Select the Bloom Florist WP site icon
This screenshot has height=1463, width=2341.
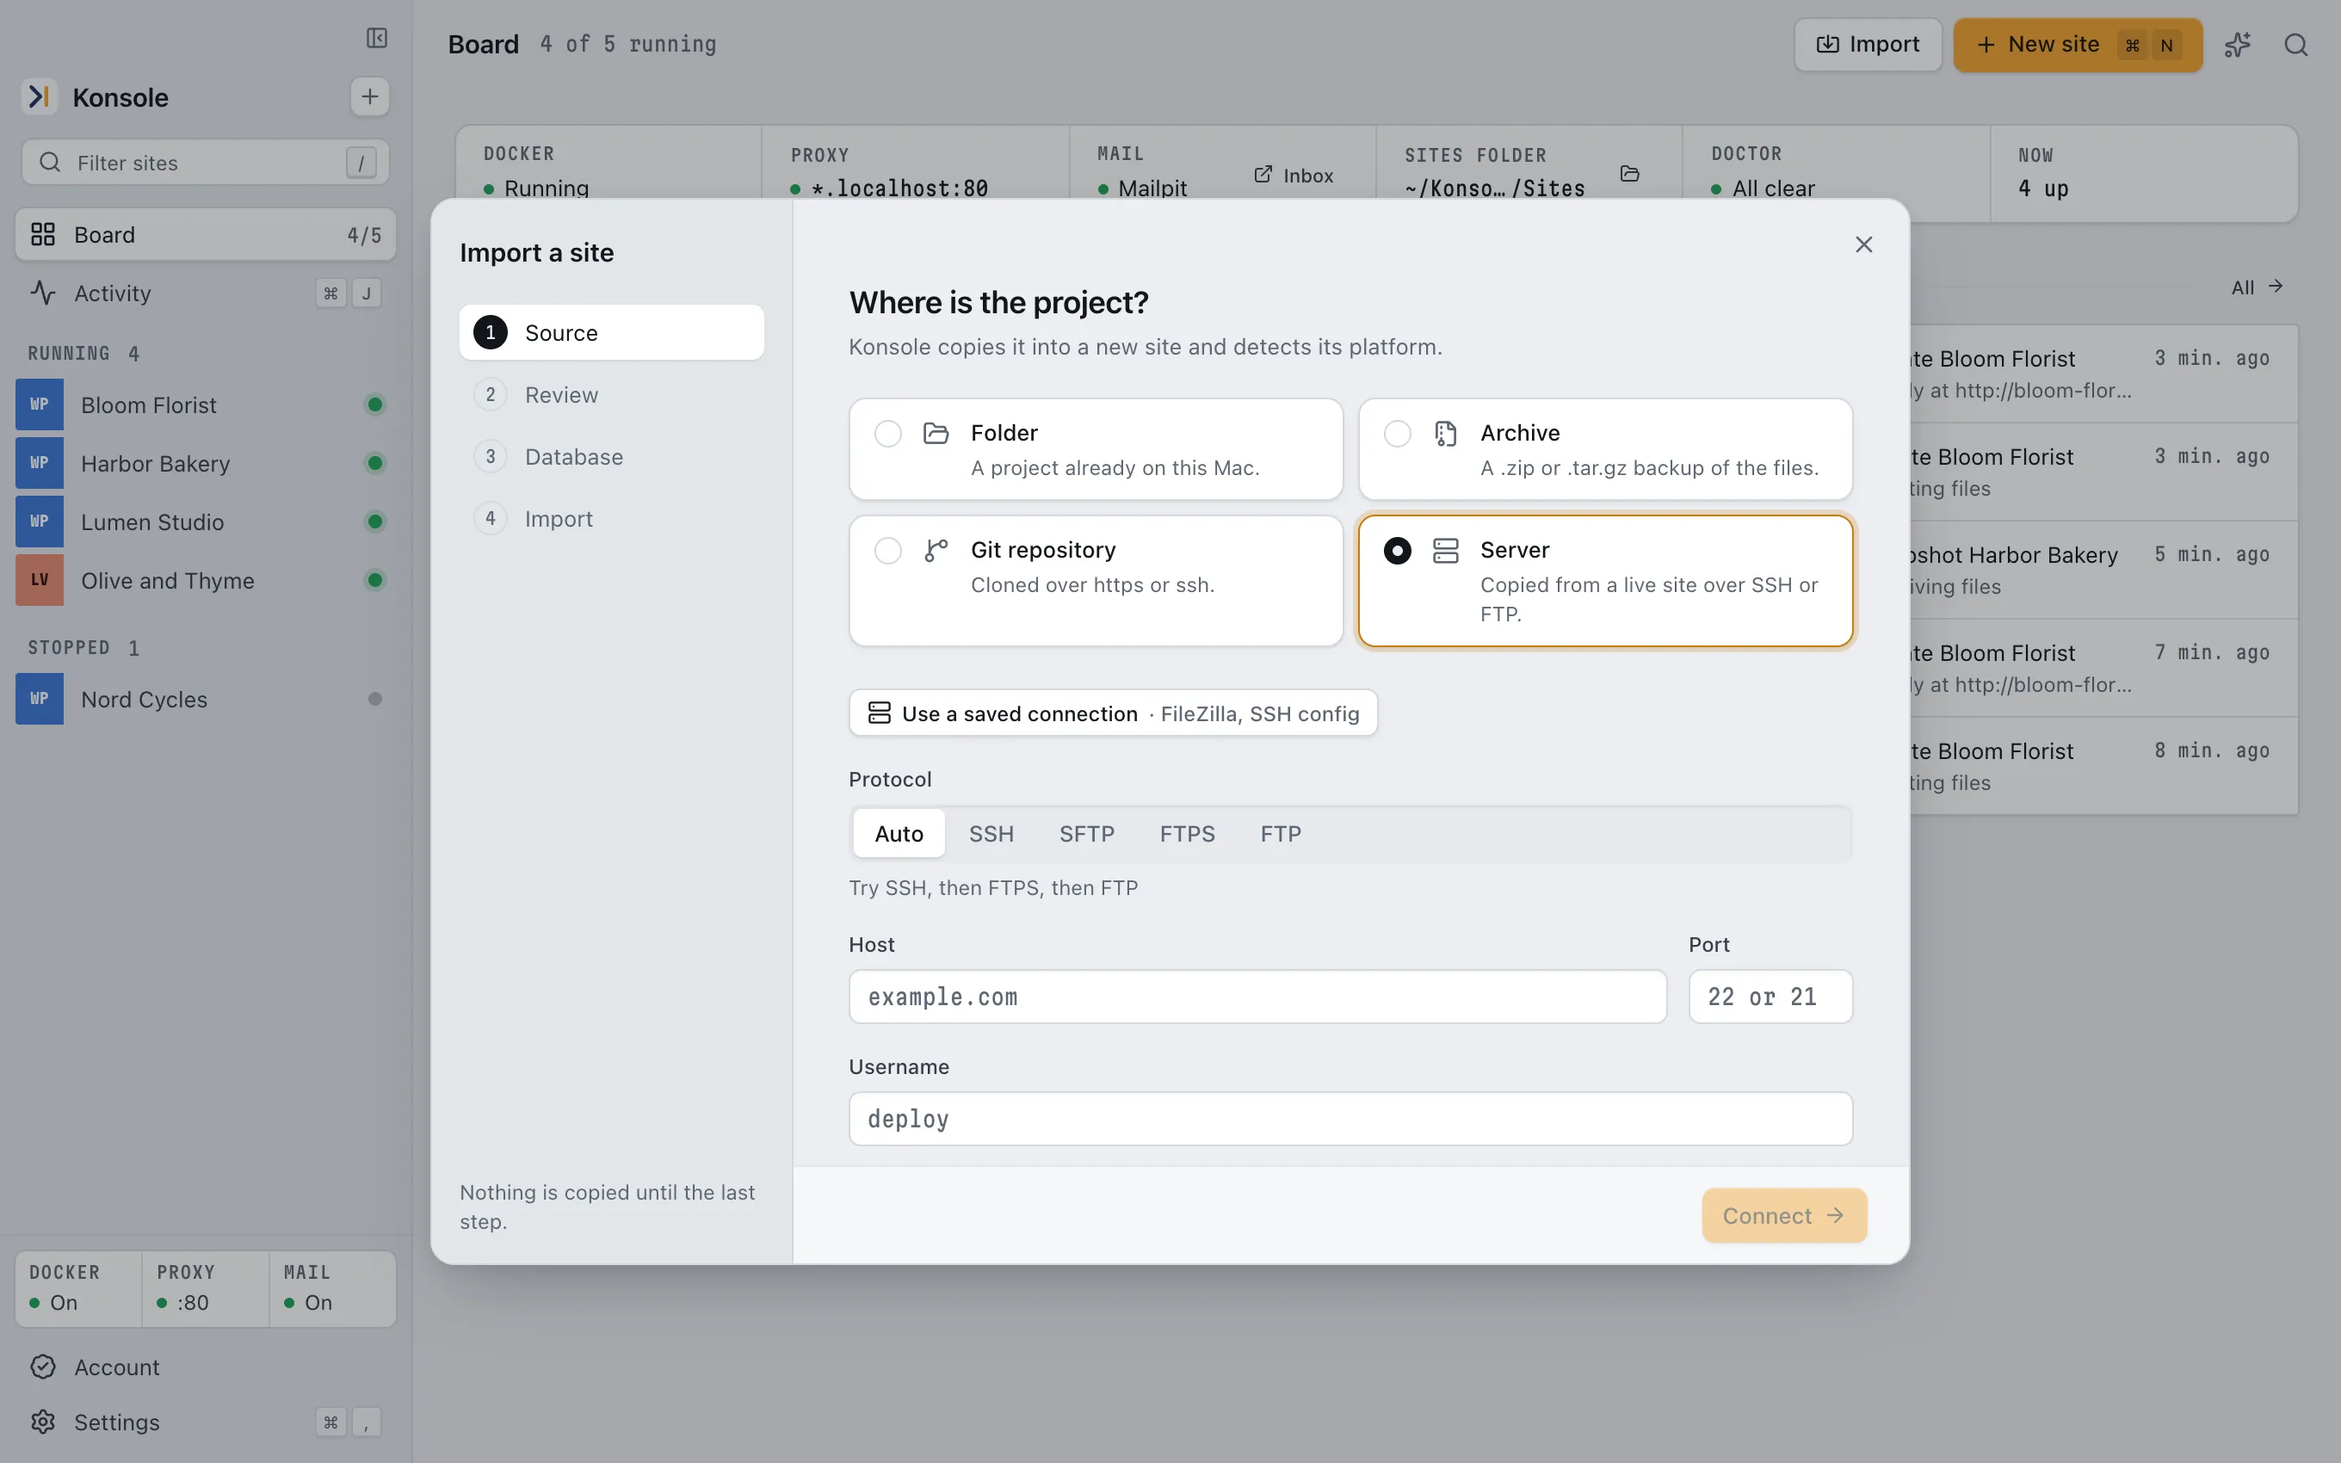click(x=40, y=404)
